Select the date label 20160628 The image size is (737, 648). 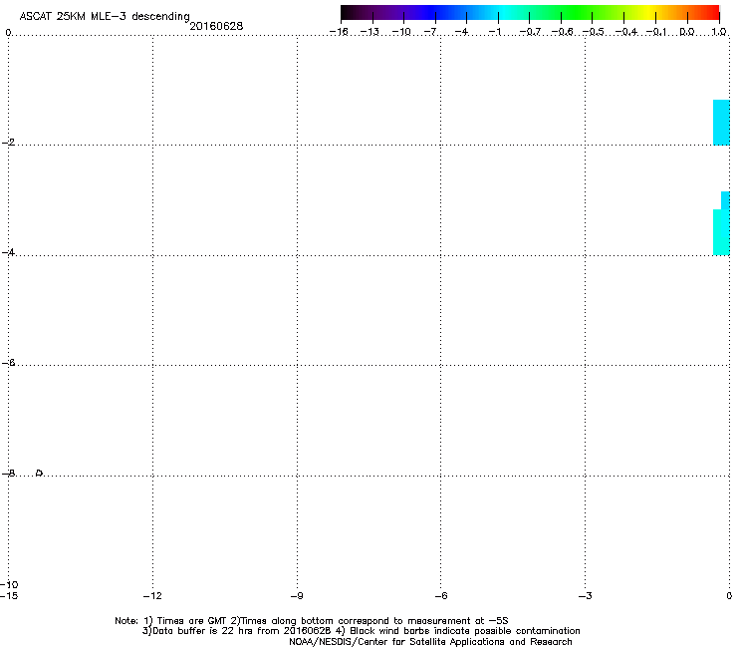pyautogui.click(x=216, y=26)
